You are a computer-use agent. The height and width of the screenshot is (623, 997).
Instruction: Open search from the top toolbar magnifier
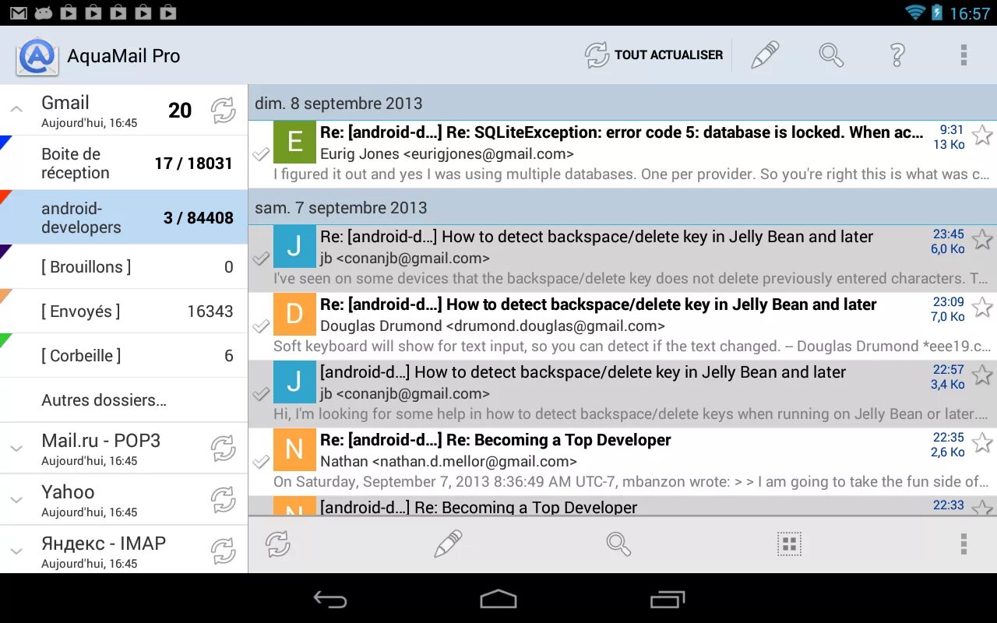click(x=831, y=55)
